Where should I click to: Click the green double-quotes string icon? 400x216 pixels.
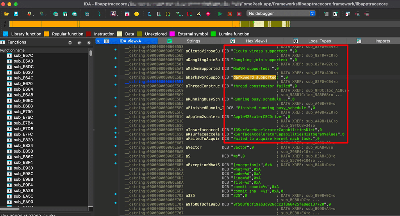178,14
